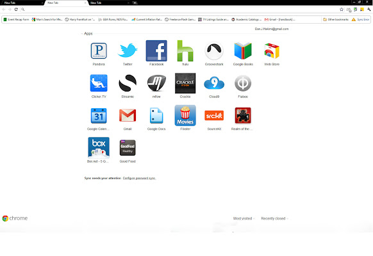Open the Current Inflation Rat... bookmark

147,19
